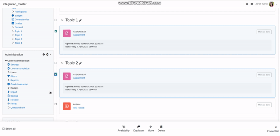280x136 pixels.
Task: Collapse the Topic 2 section chevron
Action: [x=62, y=63]
